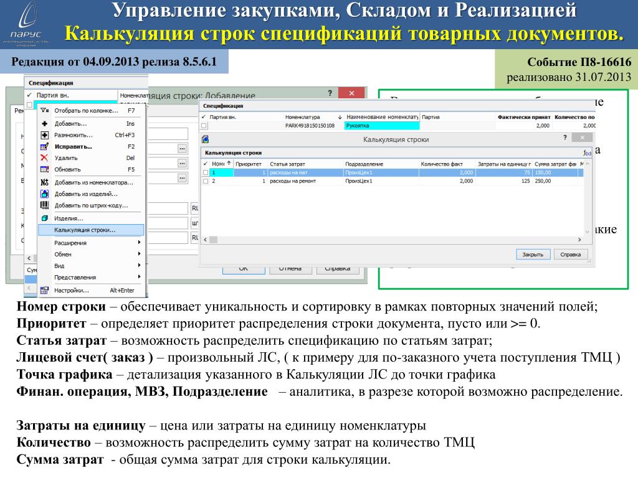Click vertical scrollbar down arrow in Калькуляция строки
The image size is (638, 478).
(x=587, y=232)
